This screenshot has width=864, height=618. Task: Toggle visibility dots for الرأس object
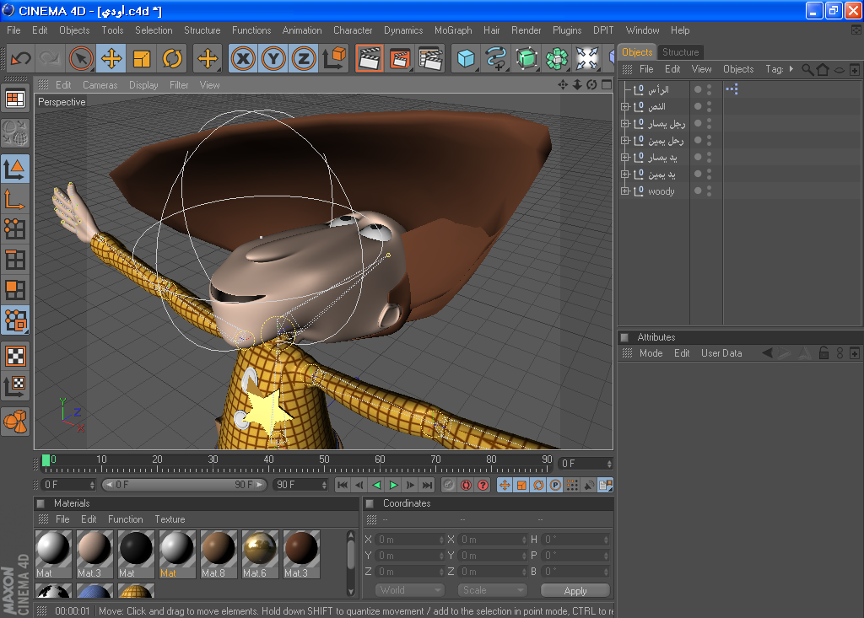tap(709, 89)
